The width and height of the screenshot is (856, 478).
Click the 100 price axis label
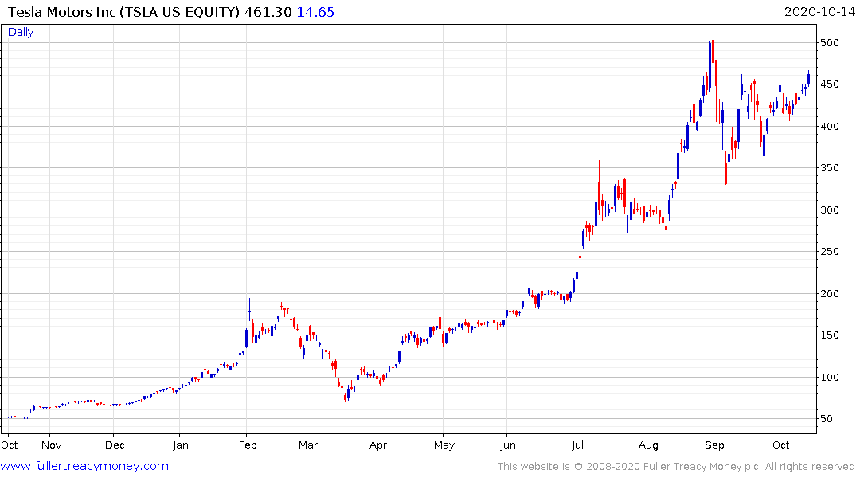pos(829,377)
